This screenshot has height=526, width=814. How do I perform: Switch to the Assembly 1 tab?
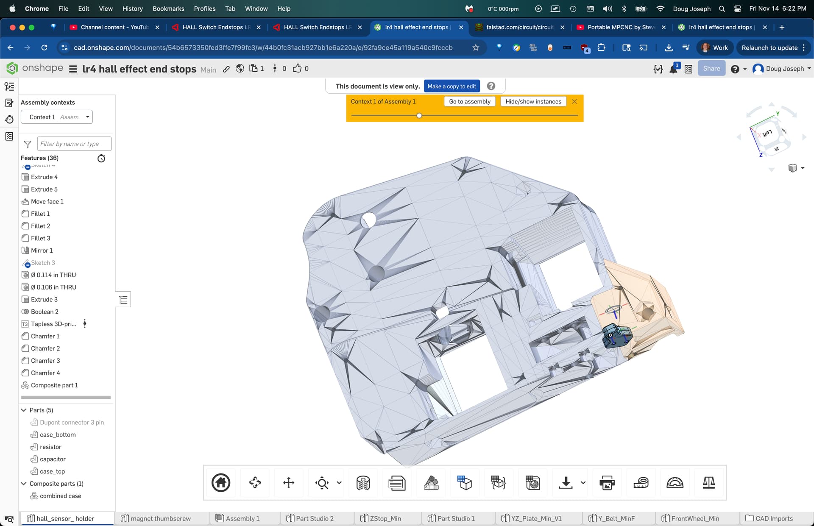pos(243,518)
